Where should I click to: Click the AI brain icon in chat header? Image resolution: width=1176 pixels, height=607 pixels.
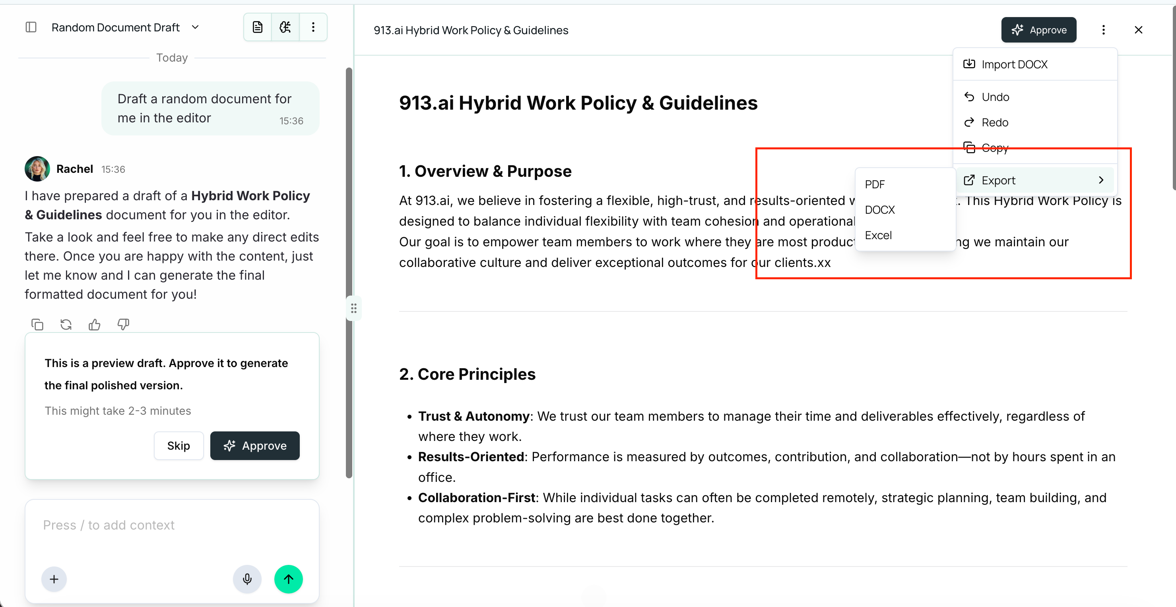(285, 27)
